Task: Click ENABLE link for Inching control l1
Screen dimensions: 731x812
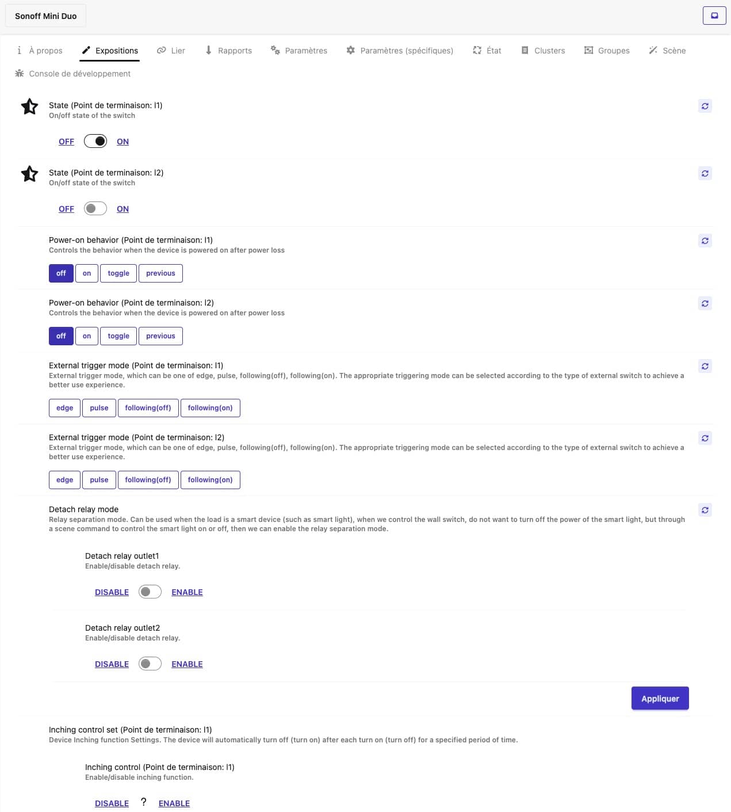Action: coord(174,803)
